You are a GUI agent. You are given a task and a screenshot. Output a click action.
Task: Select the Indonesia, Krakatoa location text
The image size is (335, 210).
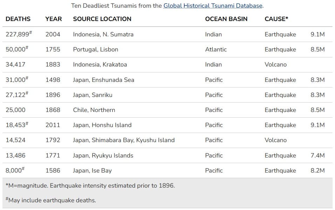pos(100,64)
